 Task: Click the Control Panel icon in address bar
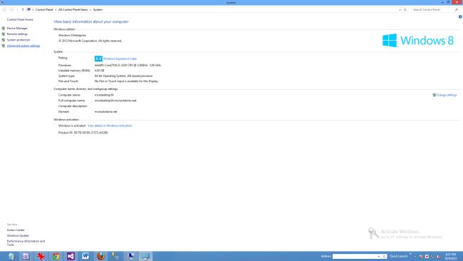point(28,9)
